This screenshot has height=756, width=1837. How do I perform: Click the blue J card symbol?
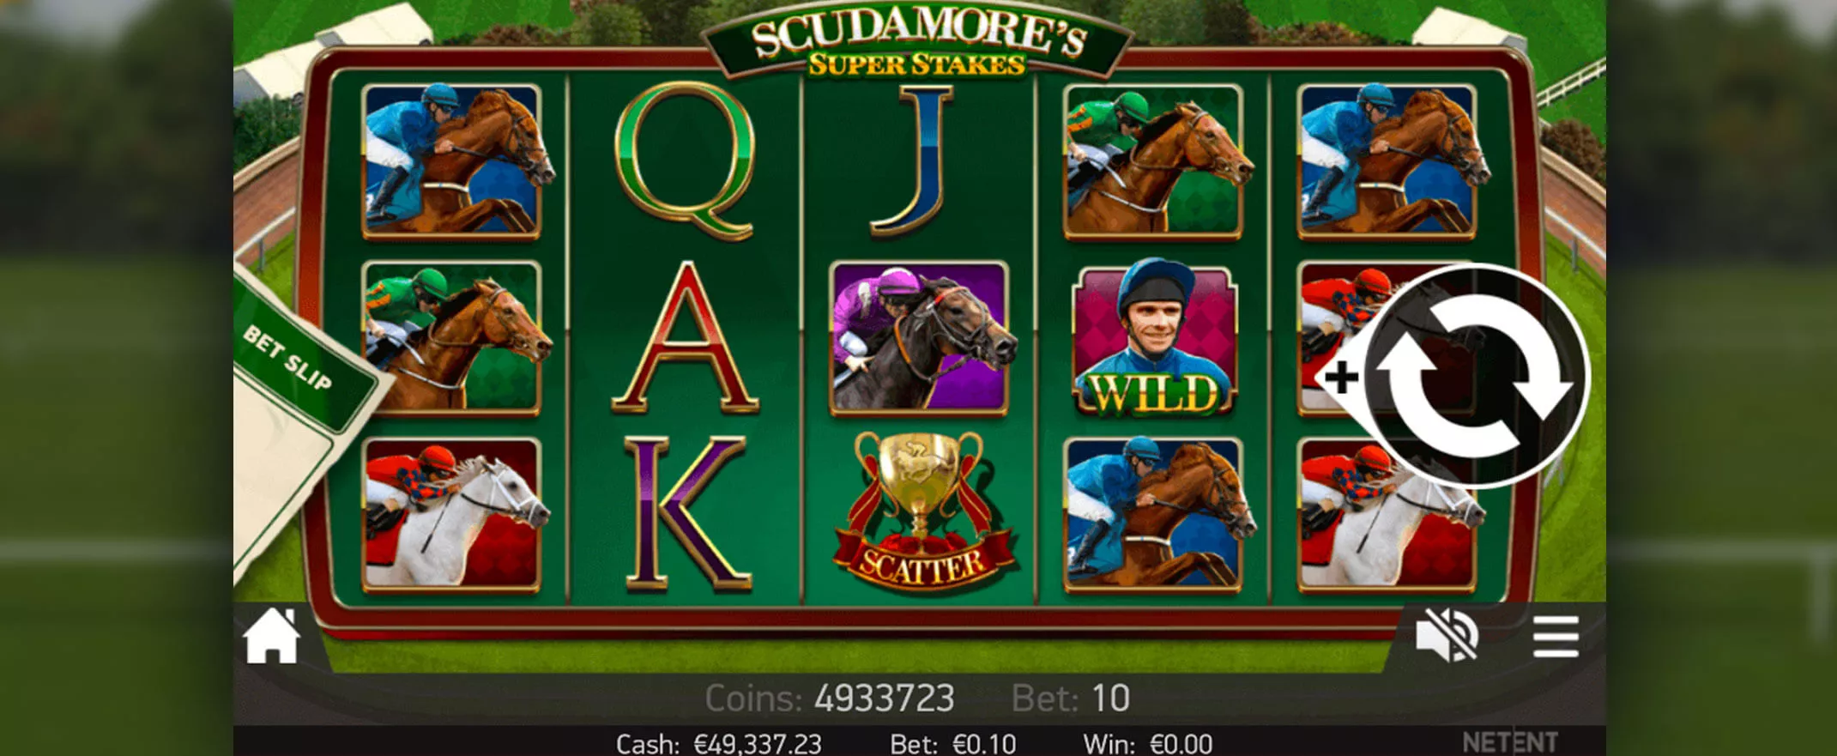point(913,160)
